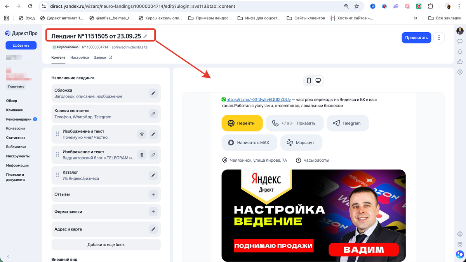Open the Контент tab

(x=58, y=58)
